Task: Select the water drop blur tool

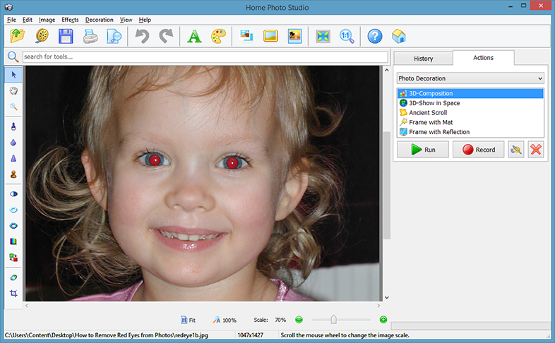Action: [13, 142]
